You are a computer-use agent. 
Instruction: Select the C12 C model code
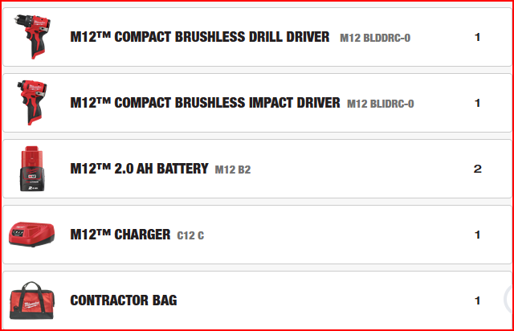pos(190,235)
